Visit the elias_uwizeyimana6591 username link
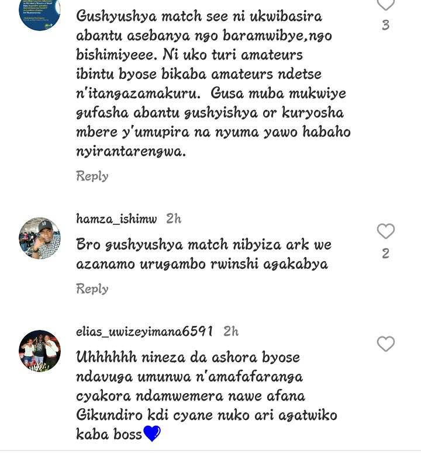 coord(144,332)
